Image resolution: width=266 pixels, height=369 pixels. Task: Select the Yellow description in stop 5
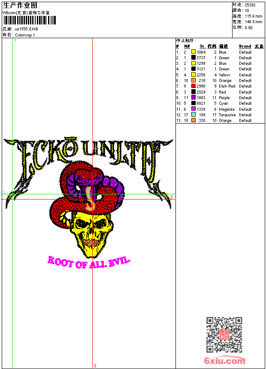(224, 75)
